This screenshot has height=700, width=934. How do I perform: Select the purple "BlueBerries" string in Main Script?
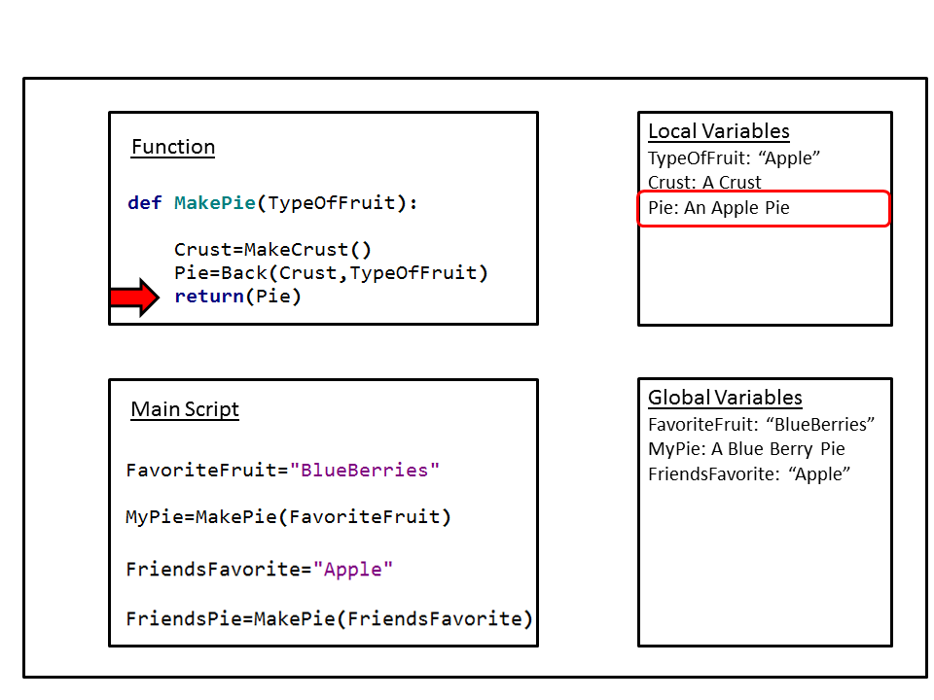click(365, 471)
